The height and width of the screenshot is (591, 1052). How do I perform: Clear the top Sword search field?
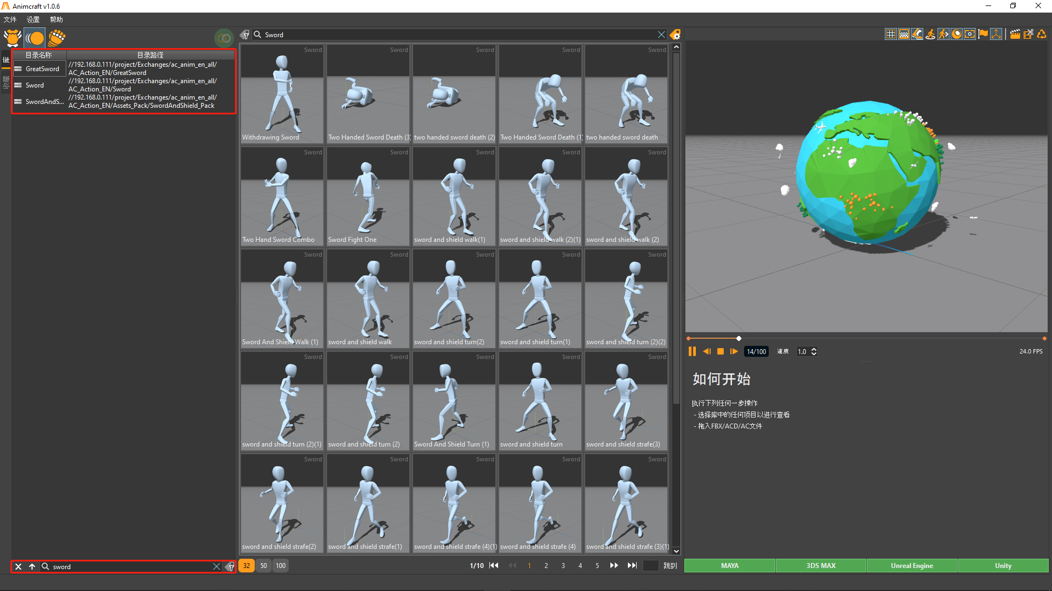click(661, 34)
